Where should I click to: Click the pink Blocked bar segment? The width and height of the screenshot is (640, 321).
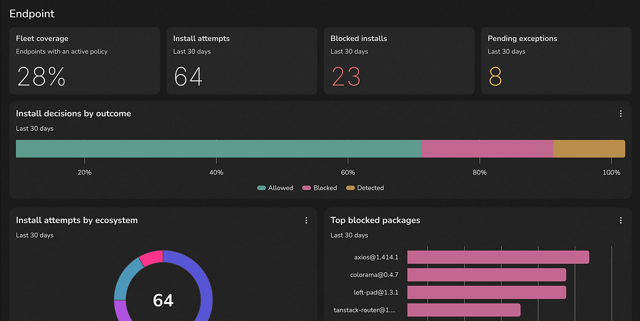point(487,149)
